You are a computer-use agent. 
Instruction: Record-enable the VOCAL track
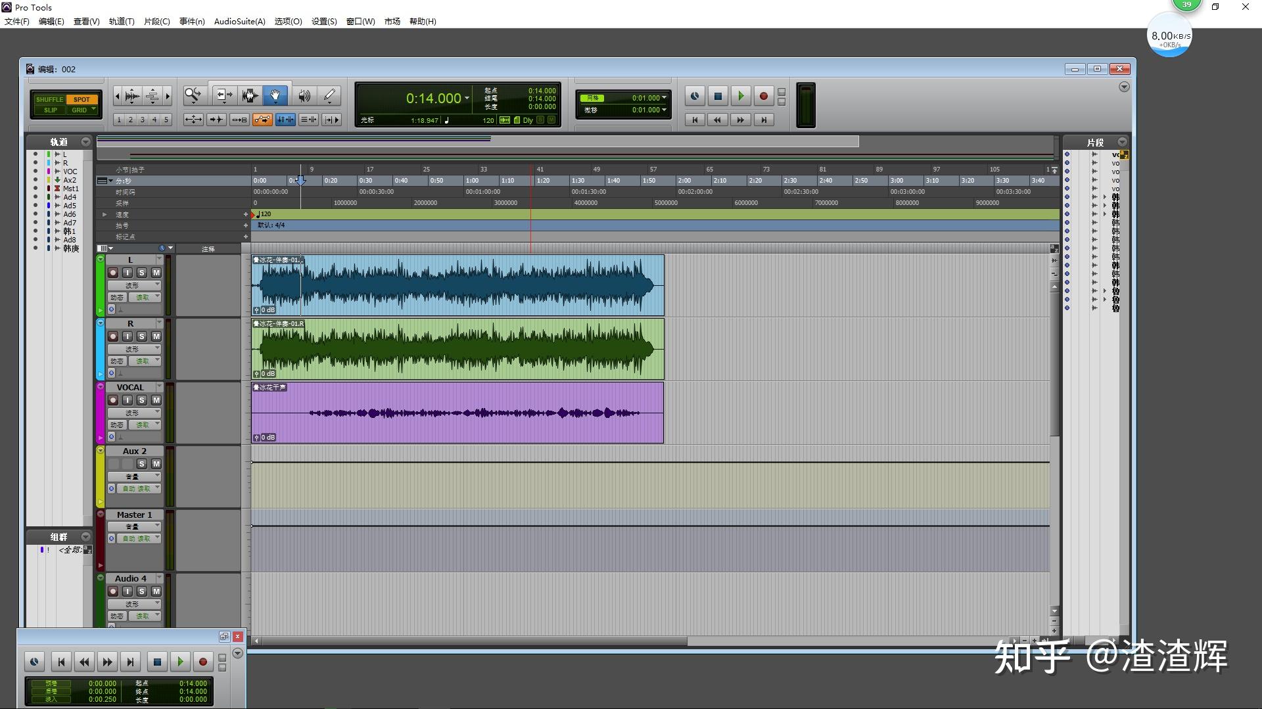pos(113,400)
